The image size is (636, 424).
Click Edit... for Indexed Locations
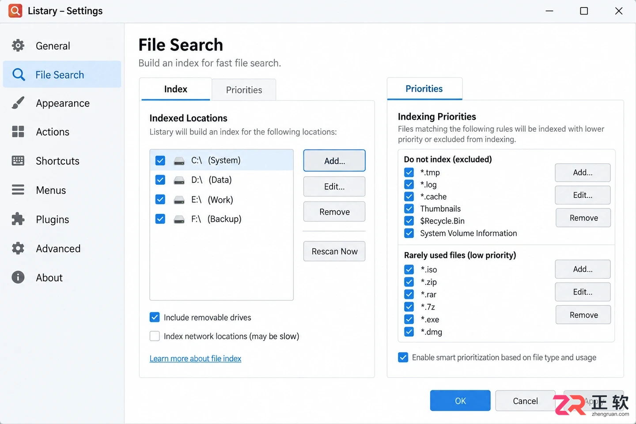334,187
